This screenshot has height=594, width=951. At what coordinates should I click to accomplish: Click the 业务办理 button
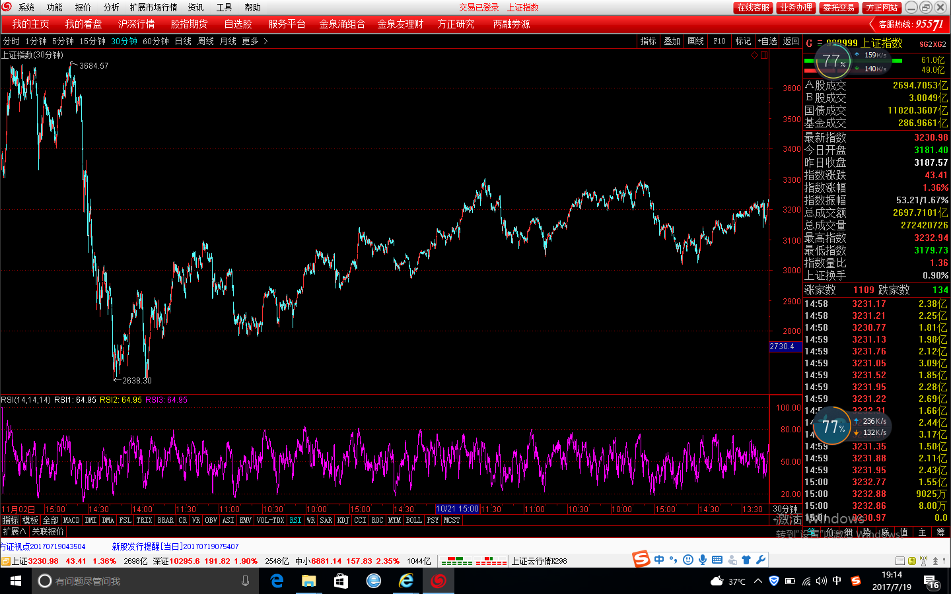pyautogui.click(x=796, y=7)
